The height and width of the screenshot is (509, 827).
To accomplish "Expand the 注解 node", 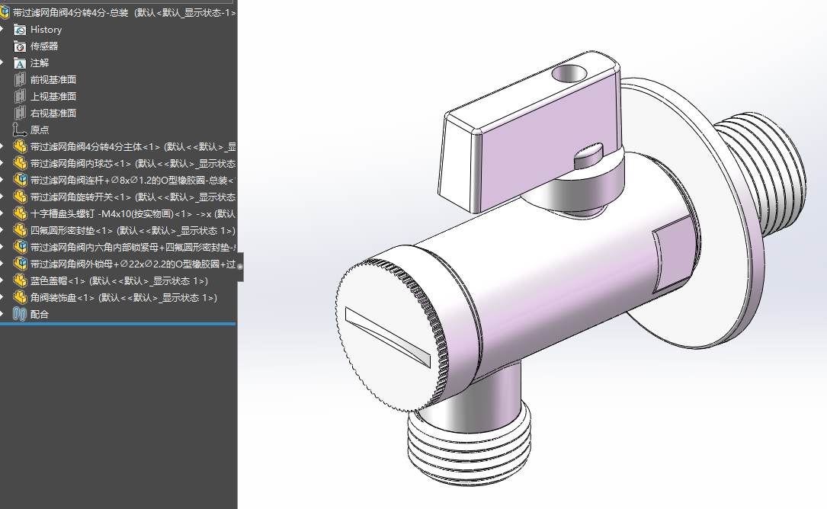I will [2, 63].
